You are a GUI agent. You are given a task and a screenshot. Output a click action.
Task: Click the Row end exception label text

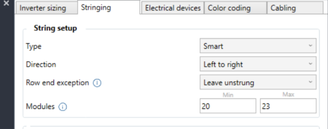coord(57,83)
